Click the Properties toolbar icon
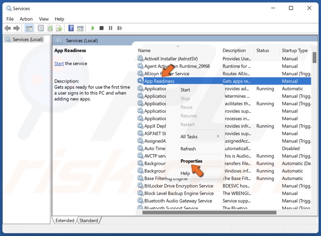The image size is (321, 236). point(41,28)
